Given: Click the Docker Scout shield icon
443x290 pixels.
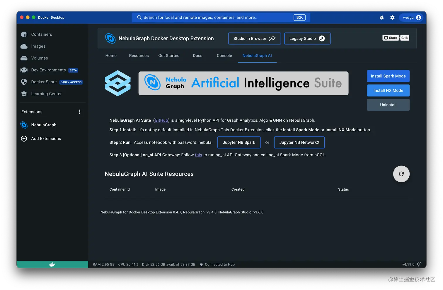Looking at the screenshot, I should (24, 82).
